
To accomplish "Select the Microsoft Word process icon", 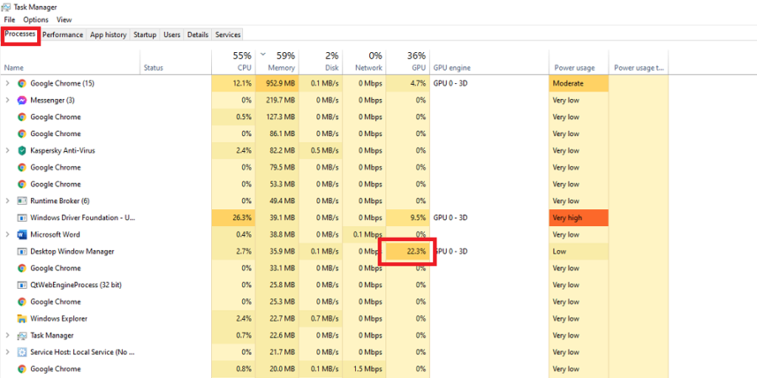I will tap(22, 235).
